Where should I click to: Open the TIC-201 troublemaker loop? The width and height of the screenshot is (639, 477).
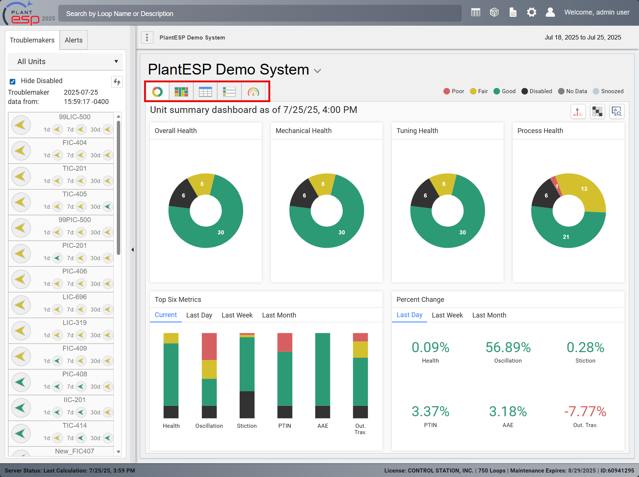tap(61, 176)
